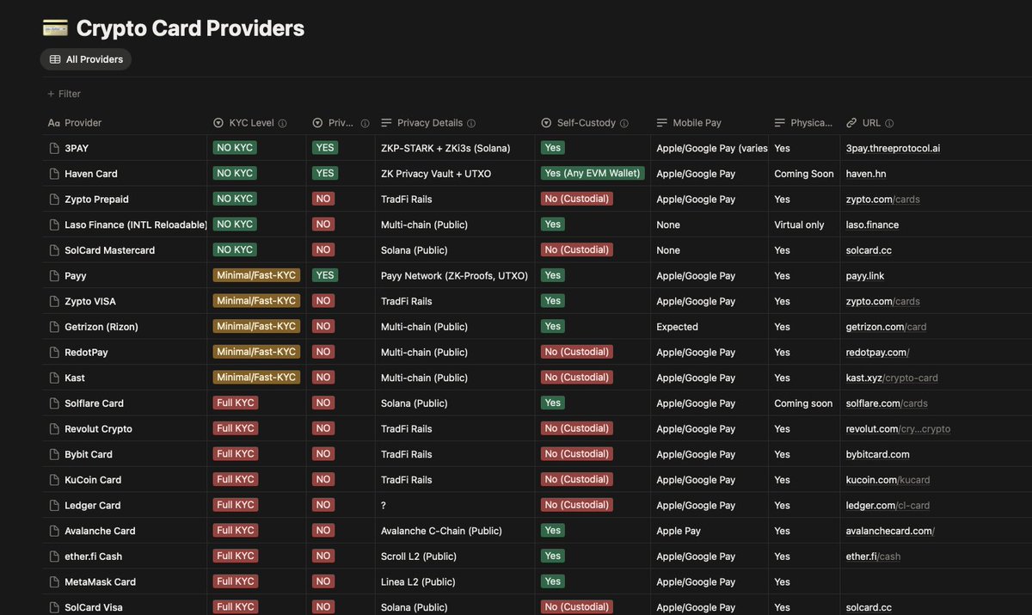Click the page icon for ether.fi Cash
Image resolution: width=1032 pixels, height=615 pixels.
point(54,557)
